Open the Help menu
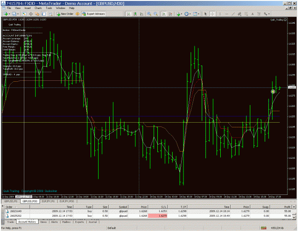 point(72,8)
